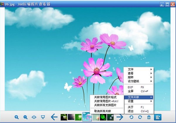Rotate image counterclockwise icon
176x123 pixels.
(131, 117)
